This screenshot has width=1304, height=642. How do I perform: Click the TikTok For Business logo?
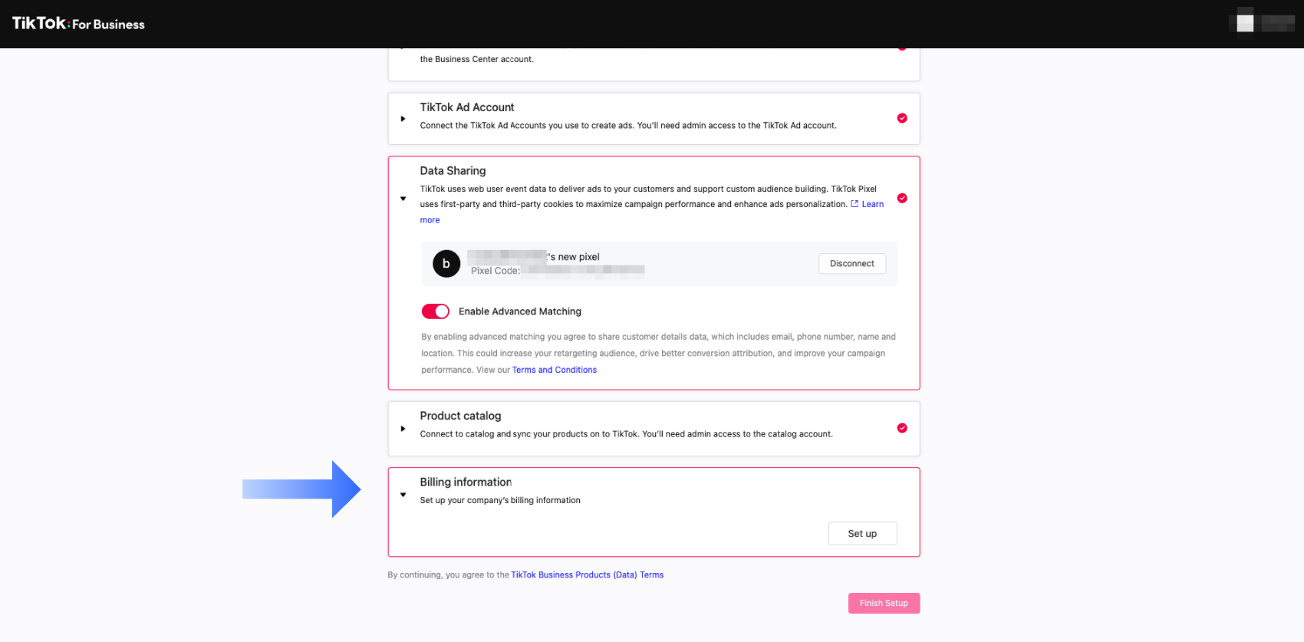[x=78, y=24]
